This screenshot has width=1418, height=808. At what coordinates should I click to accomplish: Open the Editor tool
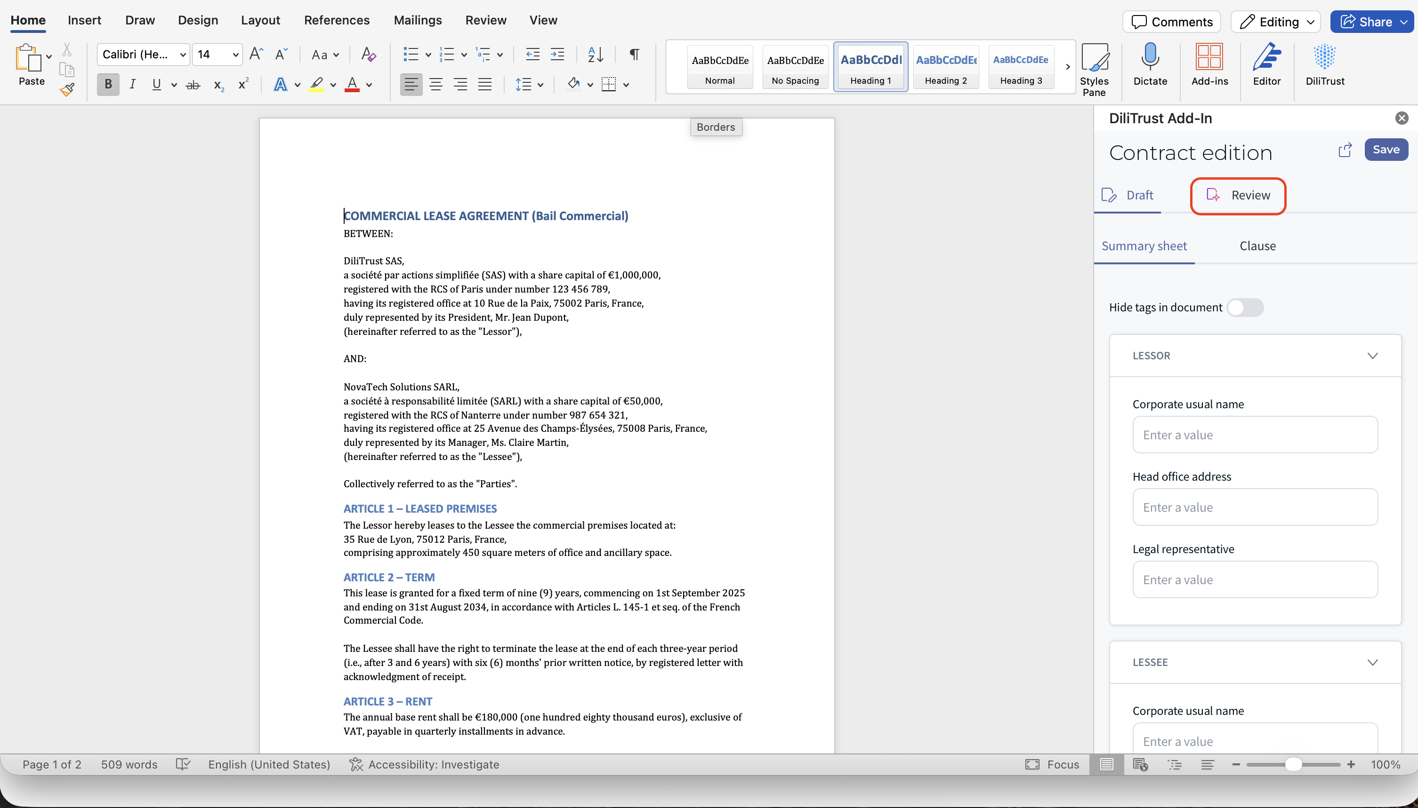[1266, 64]
